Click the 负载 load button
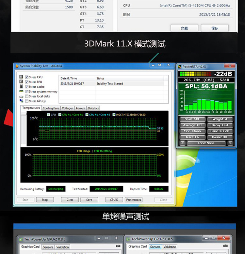 [x=185, y=28]
